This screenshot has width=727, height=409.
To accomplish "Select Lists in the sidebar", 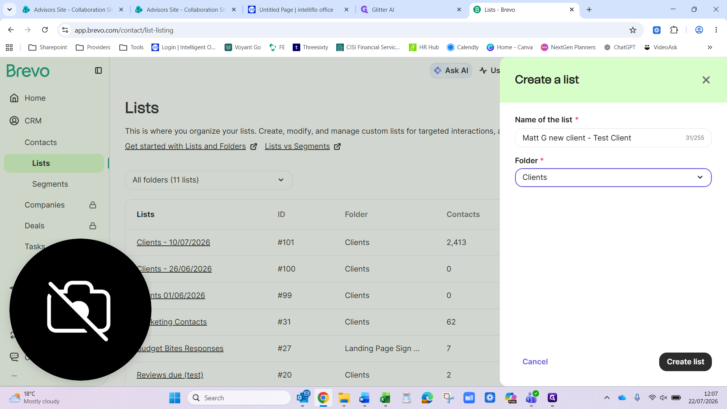I will [54, 163].
